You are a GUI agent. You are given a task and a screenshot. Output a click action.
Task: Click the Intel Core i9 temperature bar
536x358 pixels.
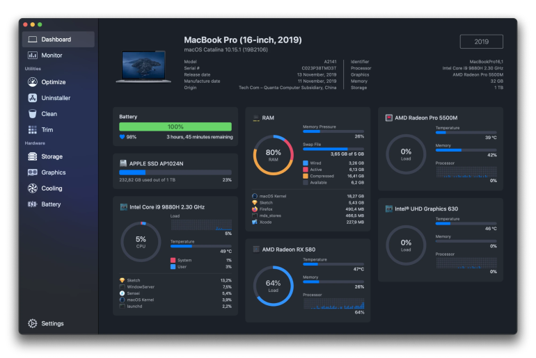tap(201, 246)
